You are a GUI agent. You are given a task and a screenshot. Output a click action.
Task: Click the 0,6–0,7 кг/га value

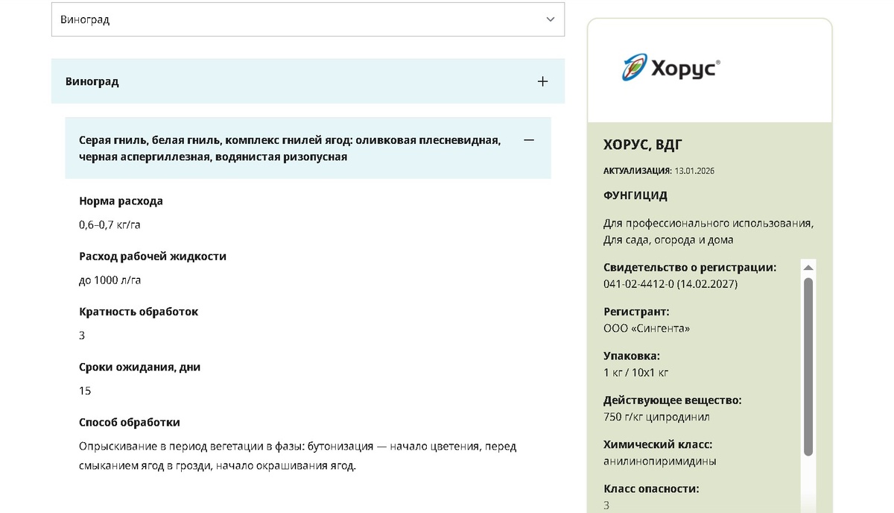coord(110,224)
